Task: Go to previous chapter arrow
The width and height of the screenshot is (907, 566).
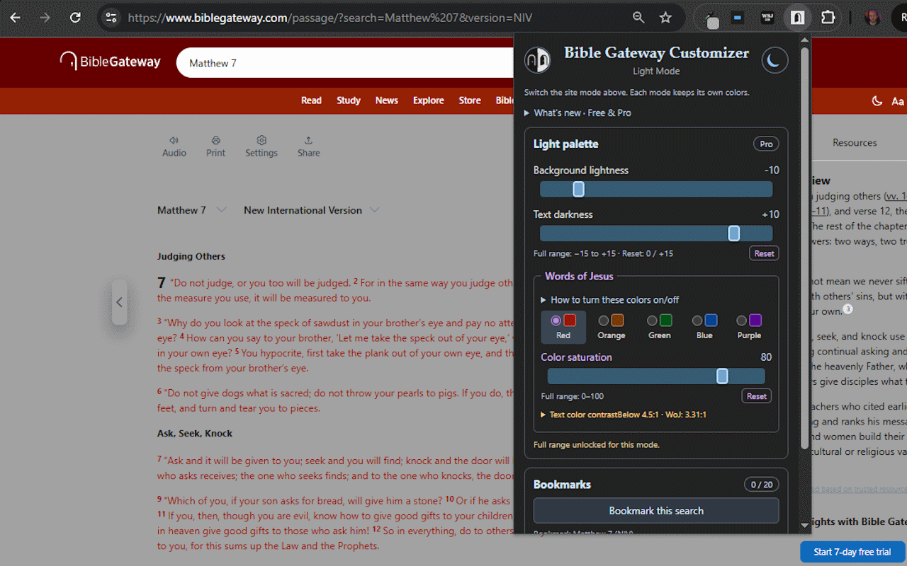Action: [119, 302]
